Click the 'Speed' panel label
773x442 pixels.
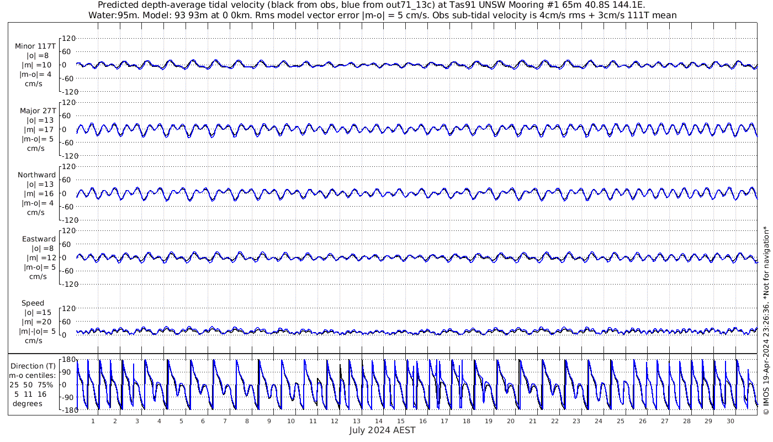33,303
